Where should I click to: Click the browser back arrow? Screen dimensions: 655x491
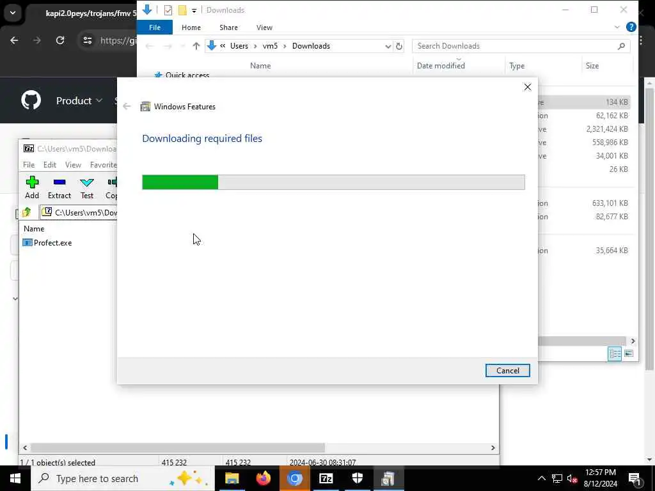tap(14, 40)
